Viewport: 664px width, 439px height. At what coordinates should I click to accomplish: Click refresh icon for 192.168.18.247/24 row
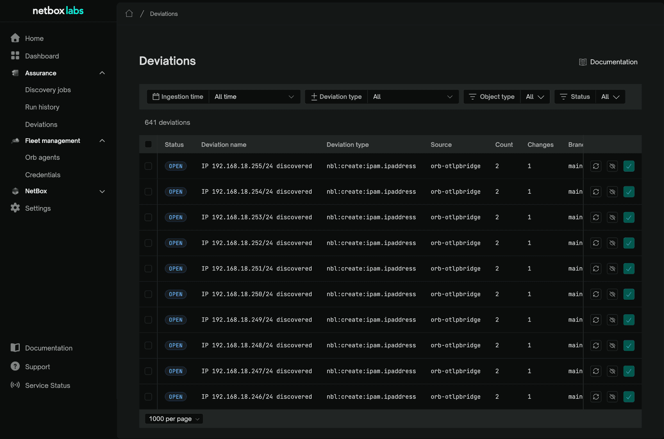(596, 371)
